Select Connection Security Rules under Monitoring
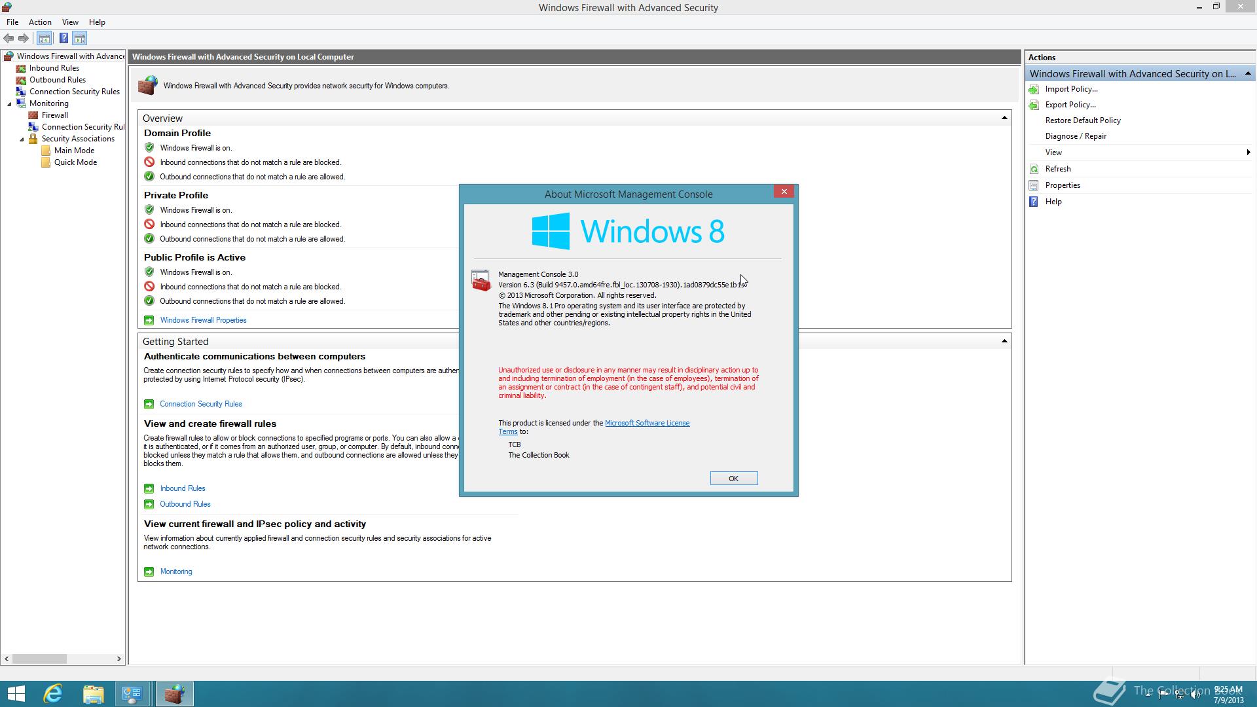The width and height of the screenshot is (1257, 707). pos(82,127)
